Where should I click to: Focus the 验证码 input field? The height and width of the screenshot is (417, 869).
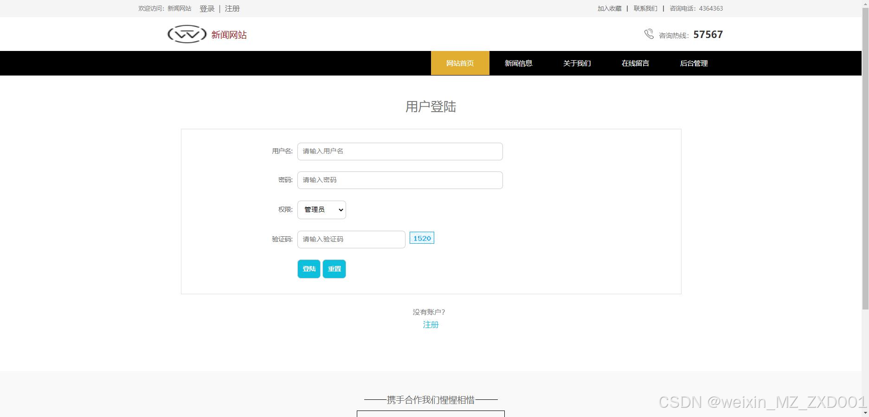[x=351, y=240]
